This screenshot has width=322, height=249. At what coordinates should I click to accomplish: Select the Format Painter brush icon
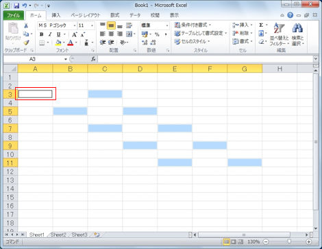coord(26,43)
